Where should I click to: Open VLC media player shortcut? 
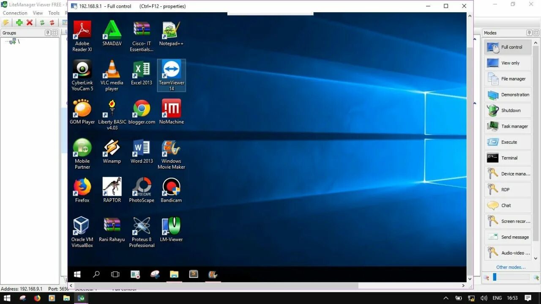pos(112,76)
